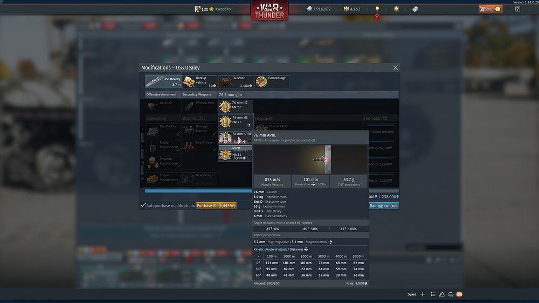Click the Propeller Replacement modification

163,163
